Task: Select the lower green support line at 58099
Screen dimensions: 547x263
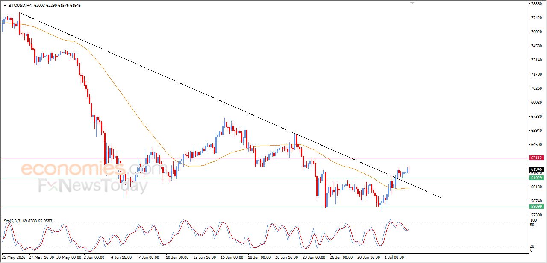Action: (265, 207)
